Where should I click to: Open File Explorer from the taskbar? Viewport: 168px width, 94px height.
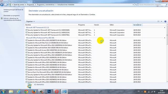11,92
